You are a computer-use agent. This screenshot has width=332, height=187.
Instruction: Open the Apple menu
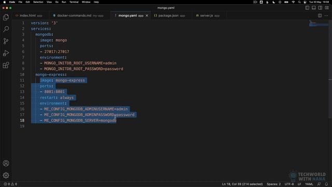(5, 2)
